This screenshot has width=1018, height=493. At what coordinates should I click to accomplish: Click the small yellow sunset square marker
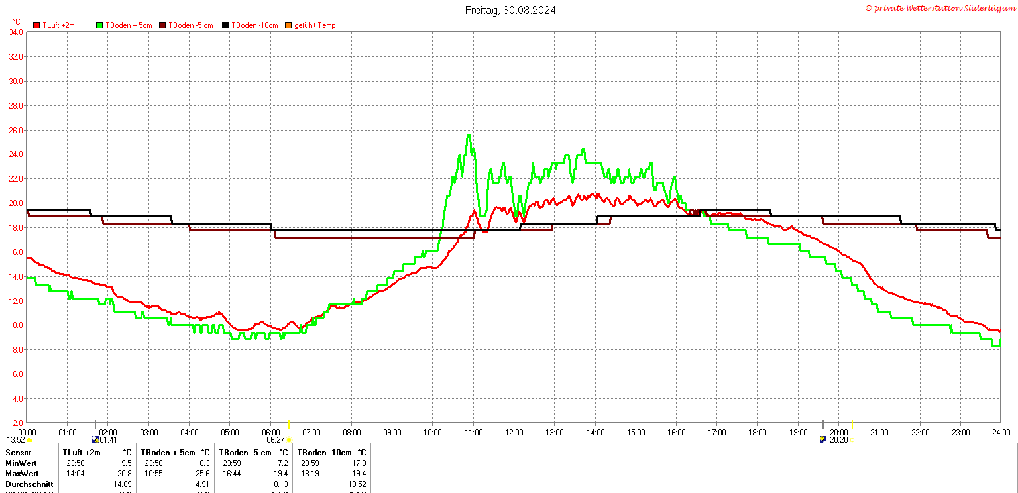852,440
